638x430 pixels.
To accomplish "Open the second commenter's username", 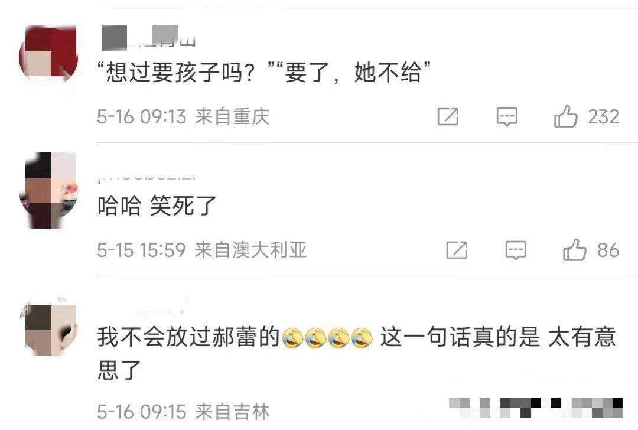I will (x=147, y=177).
